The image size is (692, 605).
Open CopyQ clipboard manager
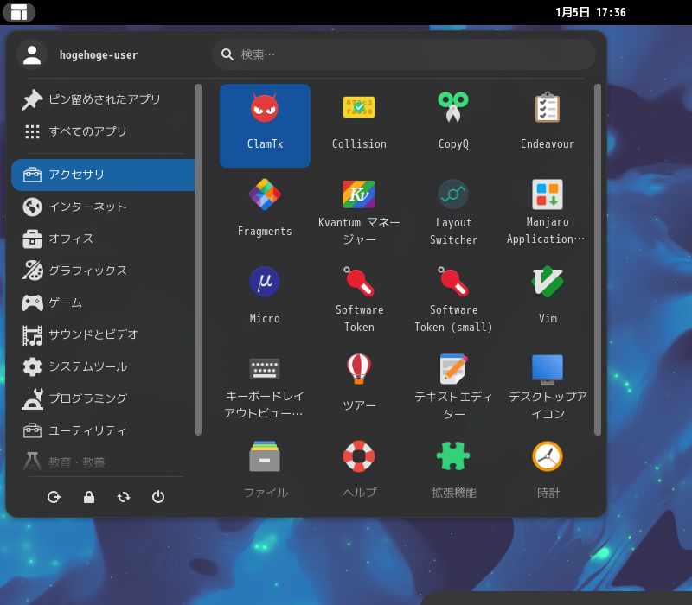[453, 125]
